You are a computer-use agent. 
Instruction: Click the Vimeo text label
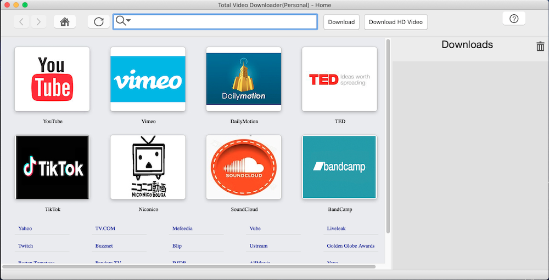point(148,121)
